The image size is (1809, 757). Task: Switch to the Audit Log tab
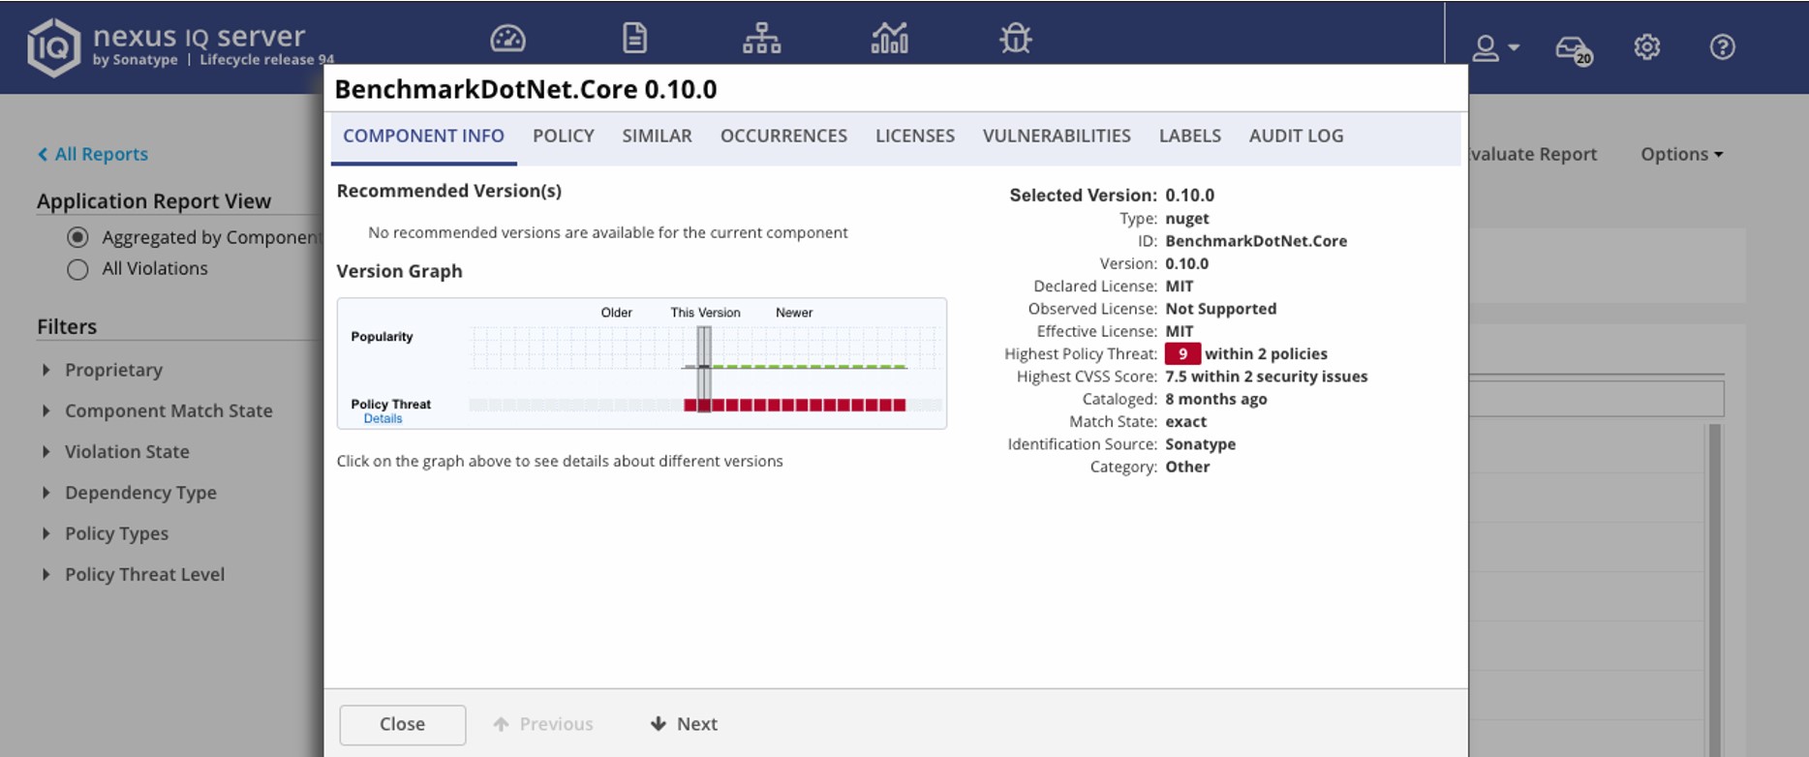1296,136
